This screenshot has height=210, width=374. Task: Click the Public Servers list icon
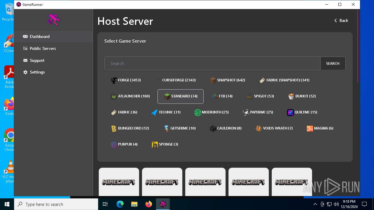[25, 48]
